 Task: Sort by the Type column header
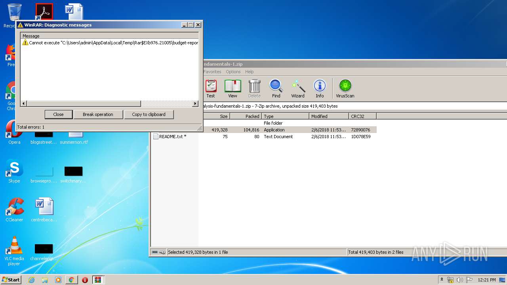pyautogui.click(x=285, y=116)
